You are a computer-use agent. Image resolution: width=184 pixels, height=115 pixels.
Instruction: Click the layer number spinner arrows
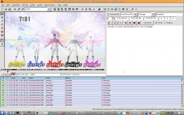point(113,18)
